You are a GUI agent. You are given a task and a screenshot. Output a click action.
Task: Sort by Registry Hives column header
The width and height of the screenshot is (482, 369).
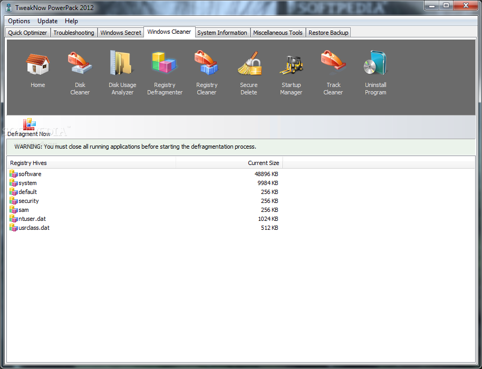tap(91, 163)
